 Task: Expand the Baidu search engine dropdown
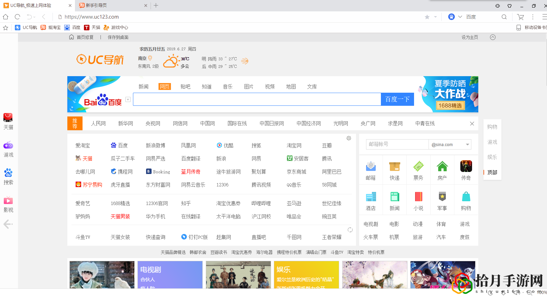[x=128, y=100]
